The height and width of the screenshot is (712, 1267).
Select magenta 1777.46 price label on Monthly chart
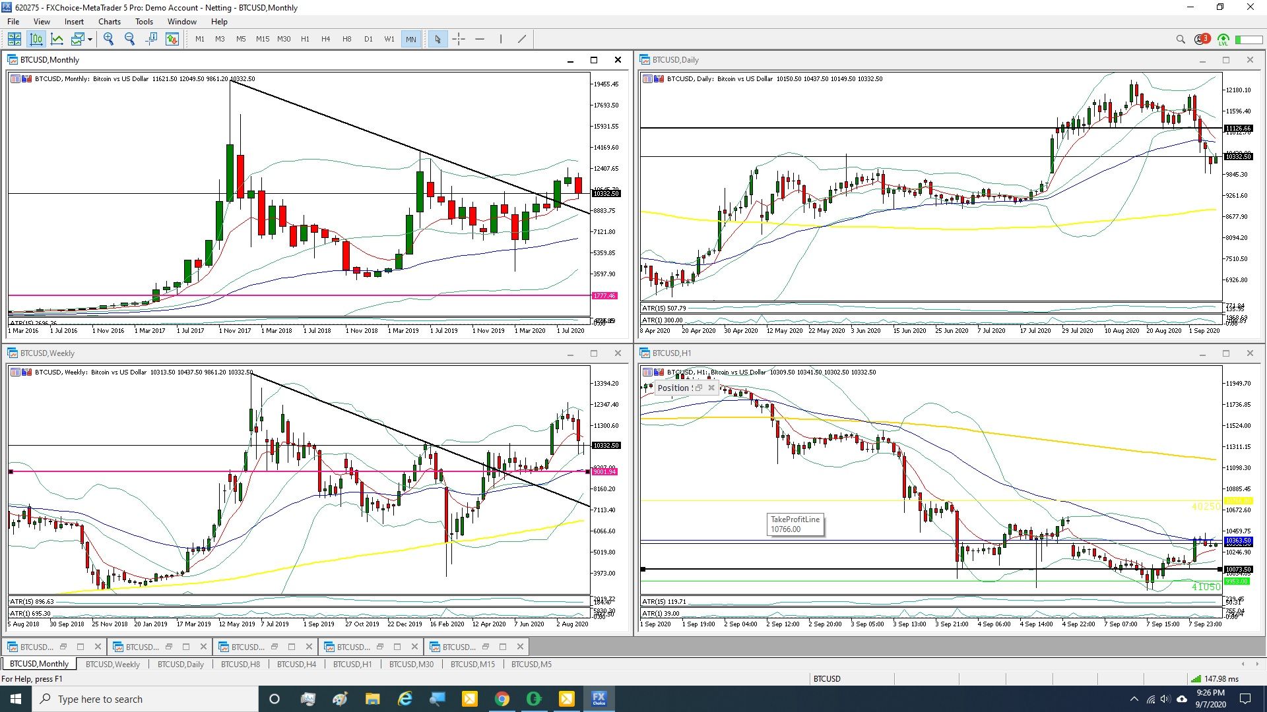point(604,296)
